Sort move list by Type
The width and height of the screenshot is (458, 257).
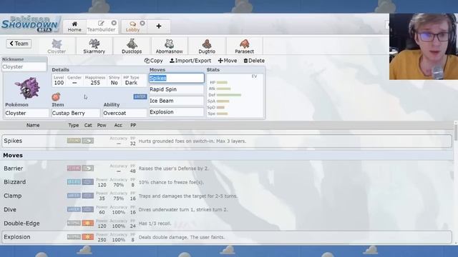pos(74,126)
